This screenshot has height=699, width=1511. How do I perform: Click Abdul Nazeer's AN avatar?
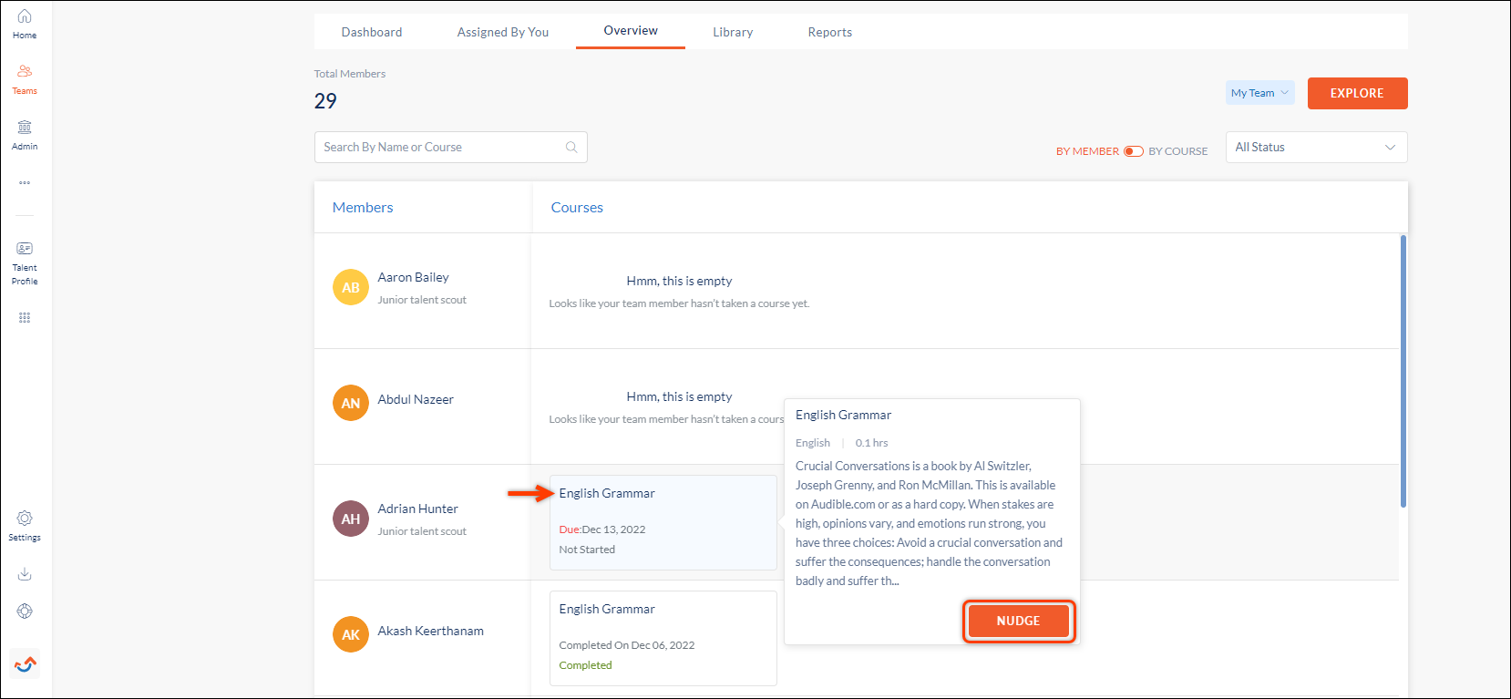pyautogui.click(x=351, y=403)
